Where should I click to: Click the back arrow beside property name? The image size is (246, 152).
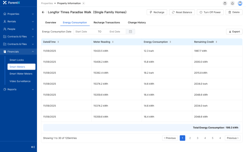coord(43,12)
